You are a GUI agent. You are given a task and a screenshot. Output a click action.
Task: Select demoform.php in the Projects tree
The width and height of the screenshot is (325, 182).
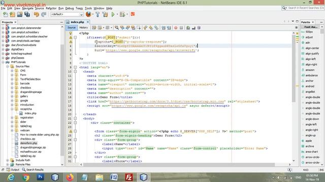point(28,143)
